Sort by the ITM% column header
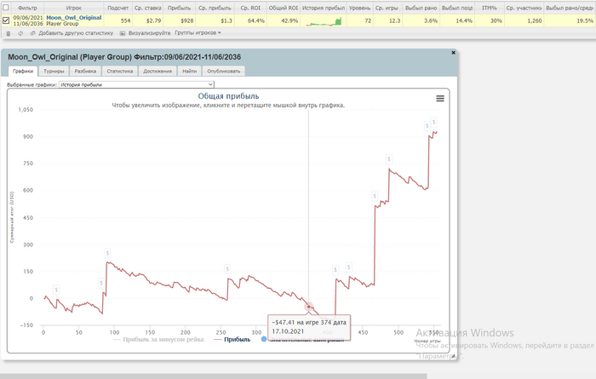This screenshot has width=596, height=379. tap(490, 8)
